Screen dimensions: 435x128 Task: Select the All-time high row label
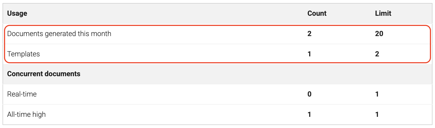26,115
